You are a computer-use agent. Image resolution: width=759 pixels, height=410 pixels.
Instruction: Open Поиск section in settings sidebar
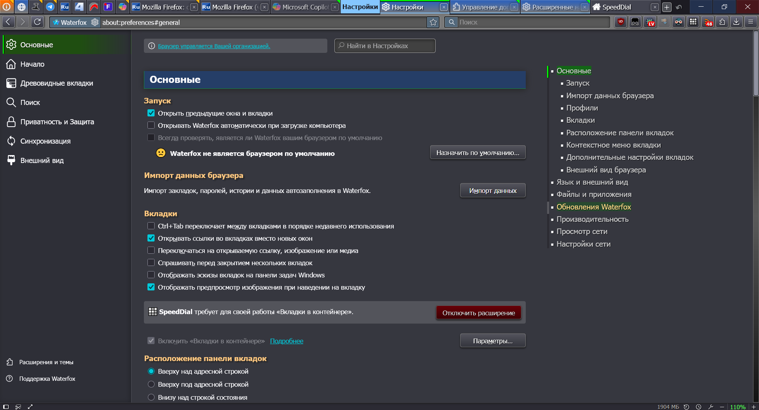click(x=66, y=103)
